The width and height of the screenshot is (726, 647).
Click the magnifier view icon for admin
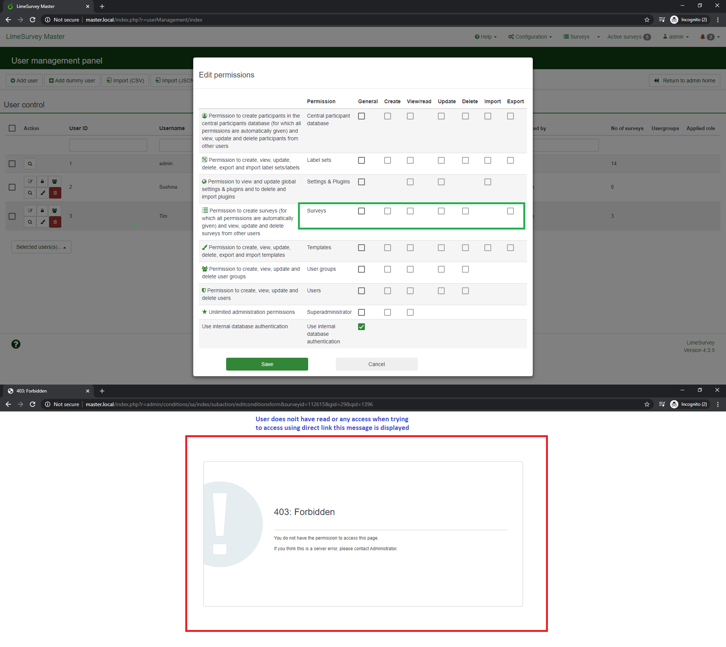pyautogui.click(x=30, y=164)
